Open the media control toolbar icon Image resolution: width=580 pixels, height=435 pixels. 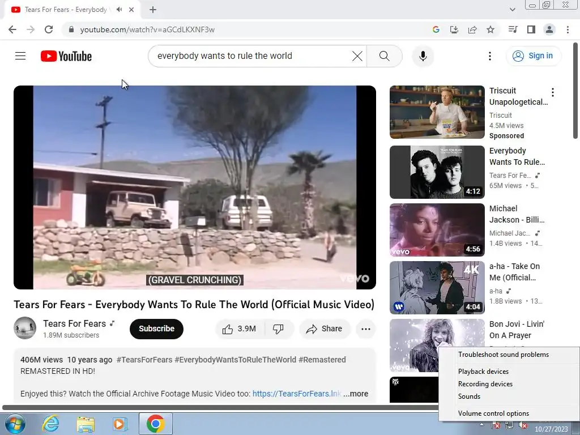(x=513, y=29)
